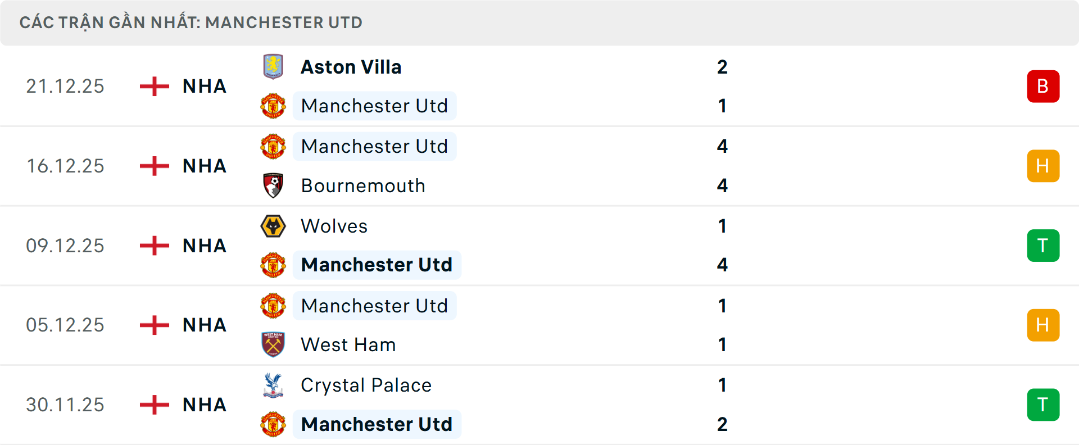Viewport: 1079px width, 445px height.
Task: Click the West Ham club crest
Action: pos(273,344)
